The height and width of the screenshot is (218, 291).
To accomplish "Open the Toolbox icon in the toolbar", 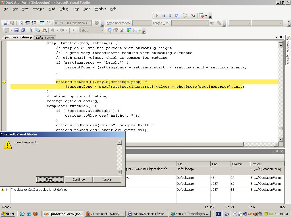I will coord(122,30).
